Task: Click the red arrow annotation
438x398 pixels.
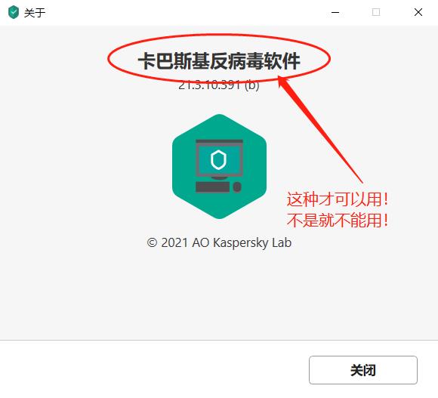Action: pos(319,128)
